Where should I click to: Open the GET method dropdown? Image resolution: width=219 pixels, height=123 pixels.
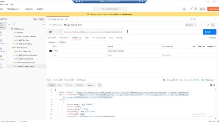tap(55, 32)
